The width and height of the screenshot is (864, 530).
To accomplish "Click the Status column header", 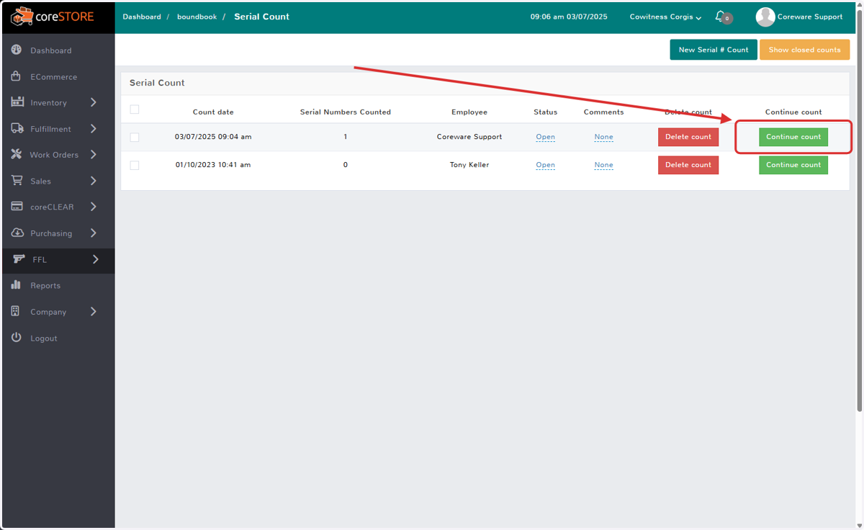I will [546, 112].
